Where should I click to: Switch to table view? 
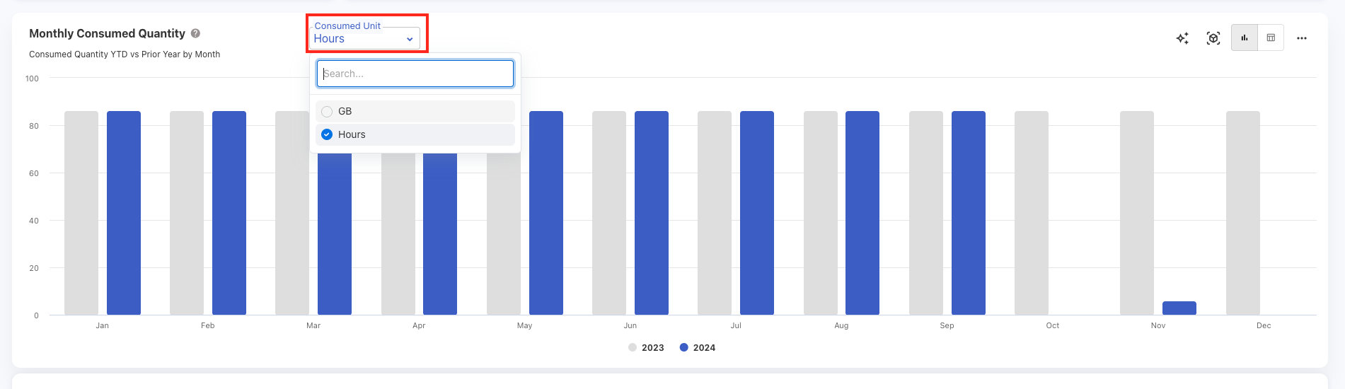tap(1271, 38)
